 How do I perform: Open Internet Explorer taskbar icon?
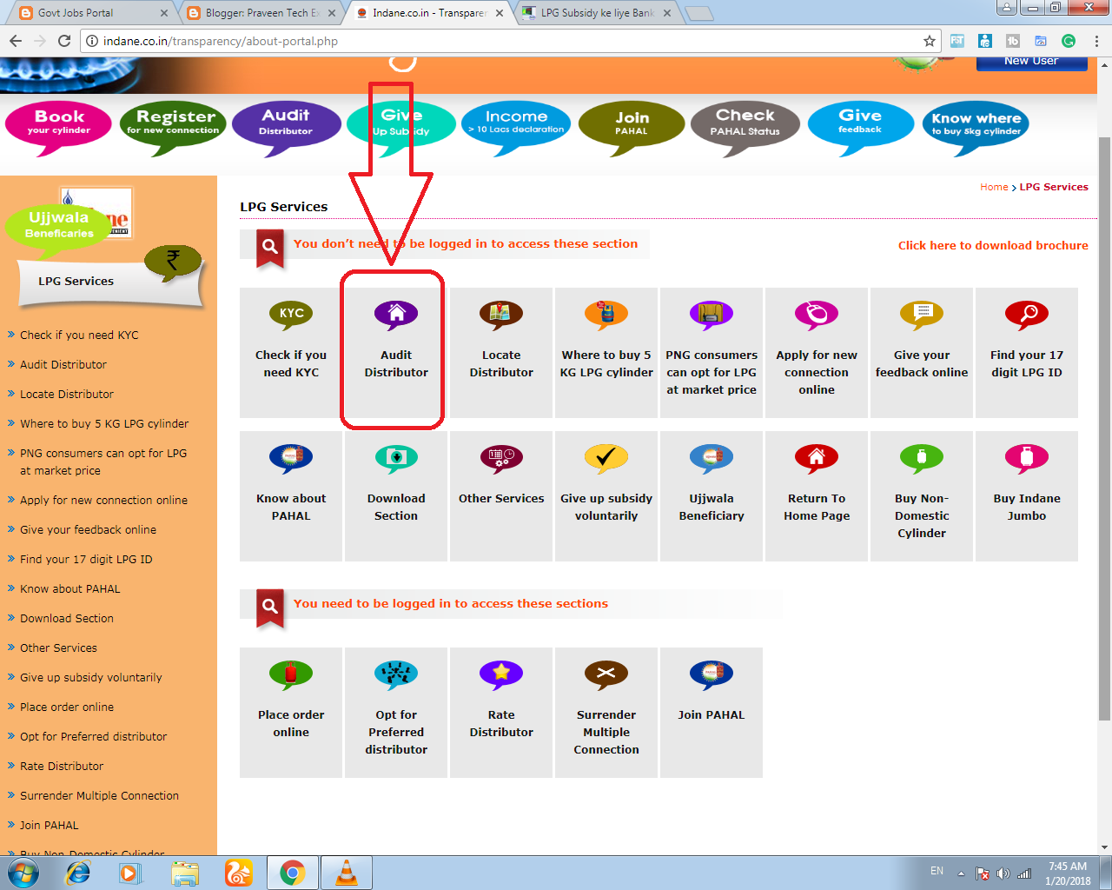tap(77, 873)
